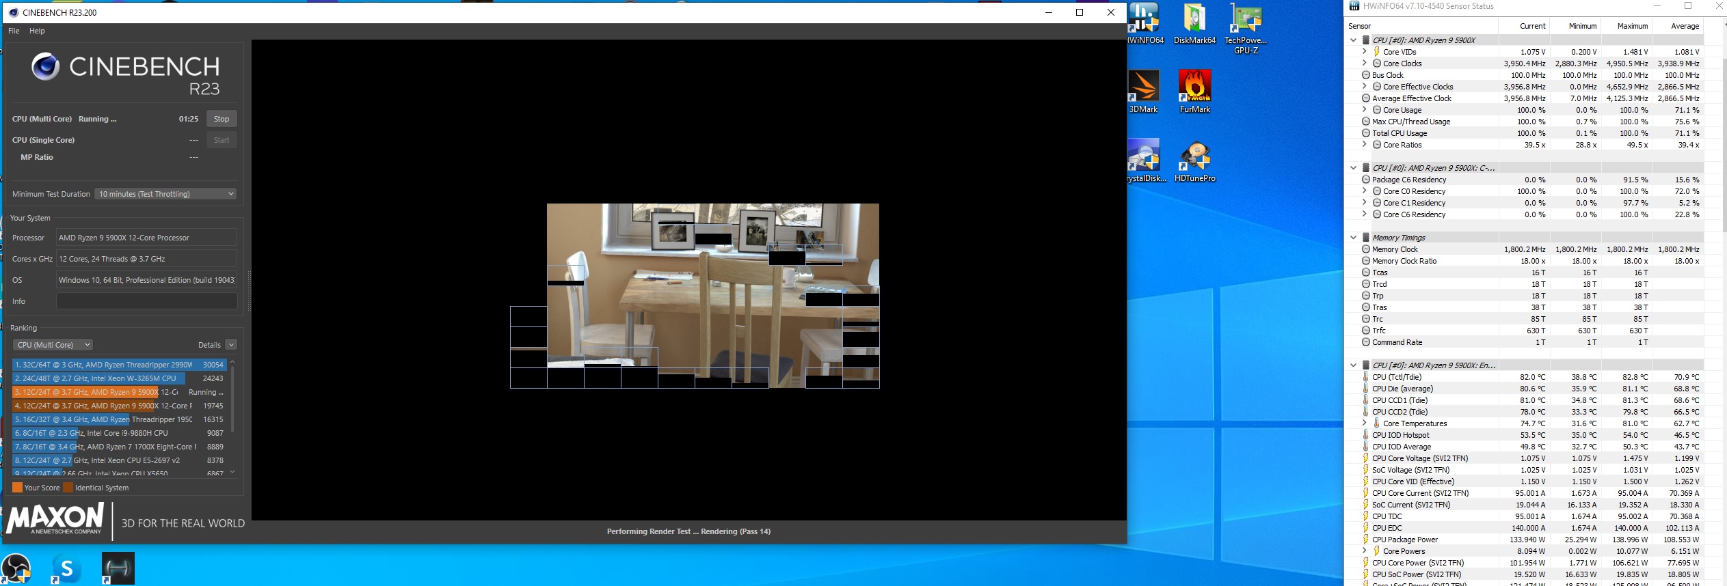Click the Processor field showing AMD Ryzen 9 5900X

pos(146,238)
